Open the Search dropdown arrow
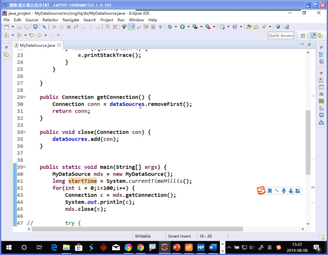328x255 pixels. 270,27
